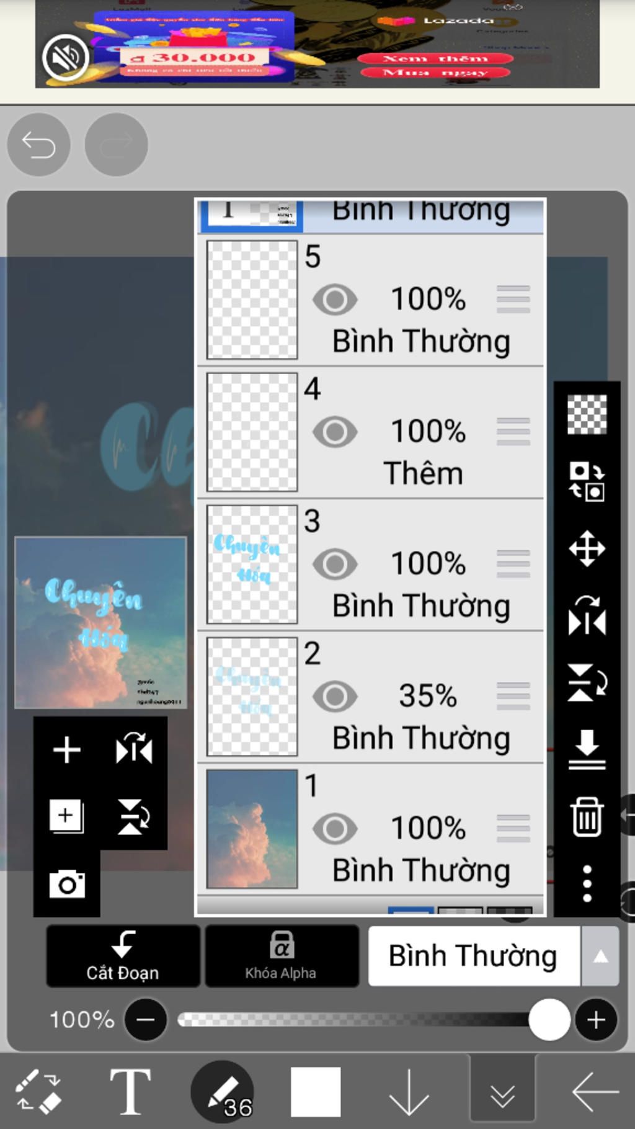This screenshot has height=1129, width=635.
Task: Expand the blend mode dropdown arrow
Action: 600,956
